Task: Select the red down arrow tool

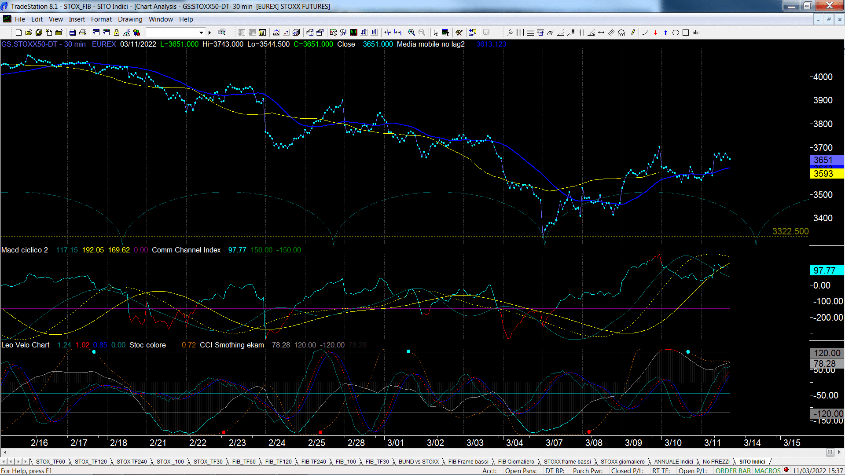Action: (655, 33)
